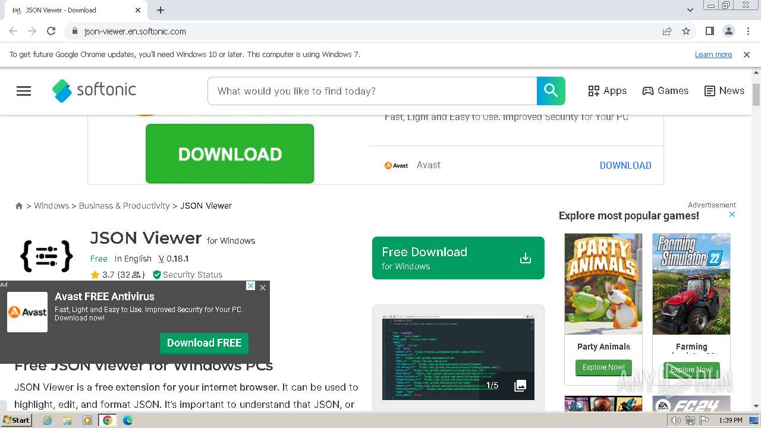Open the Business & Productivity breadcrumb

tap(124, 206)
